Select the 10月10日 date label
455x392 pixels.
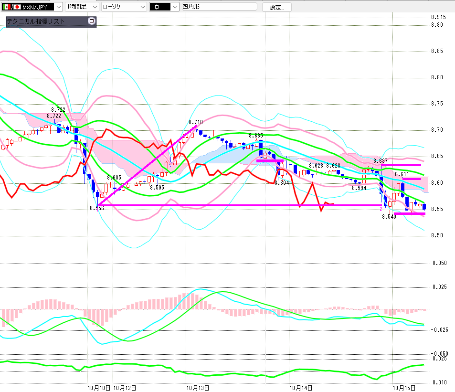99,388
